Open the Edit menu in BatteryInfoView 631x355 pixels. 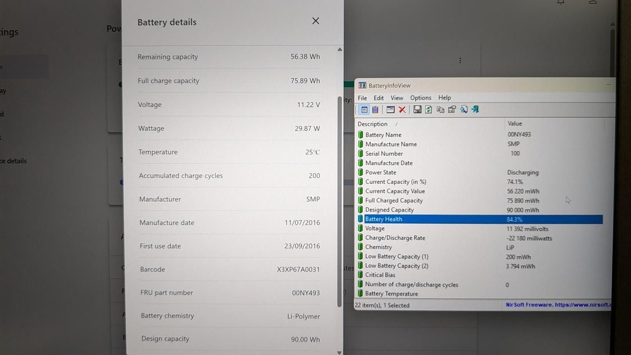(379, 98)
